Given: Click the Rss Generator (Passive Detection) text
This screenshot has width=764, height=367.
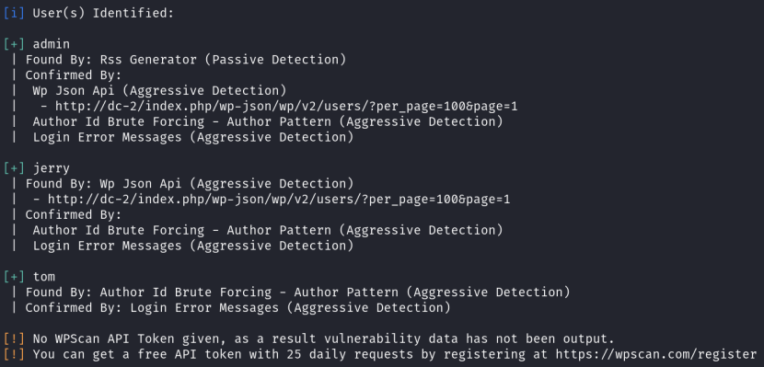Looking at the screenshot, I should [223, 60].
